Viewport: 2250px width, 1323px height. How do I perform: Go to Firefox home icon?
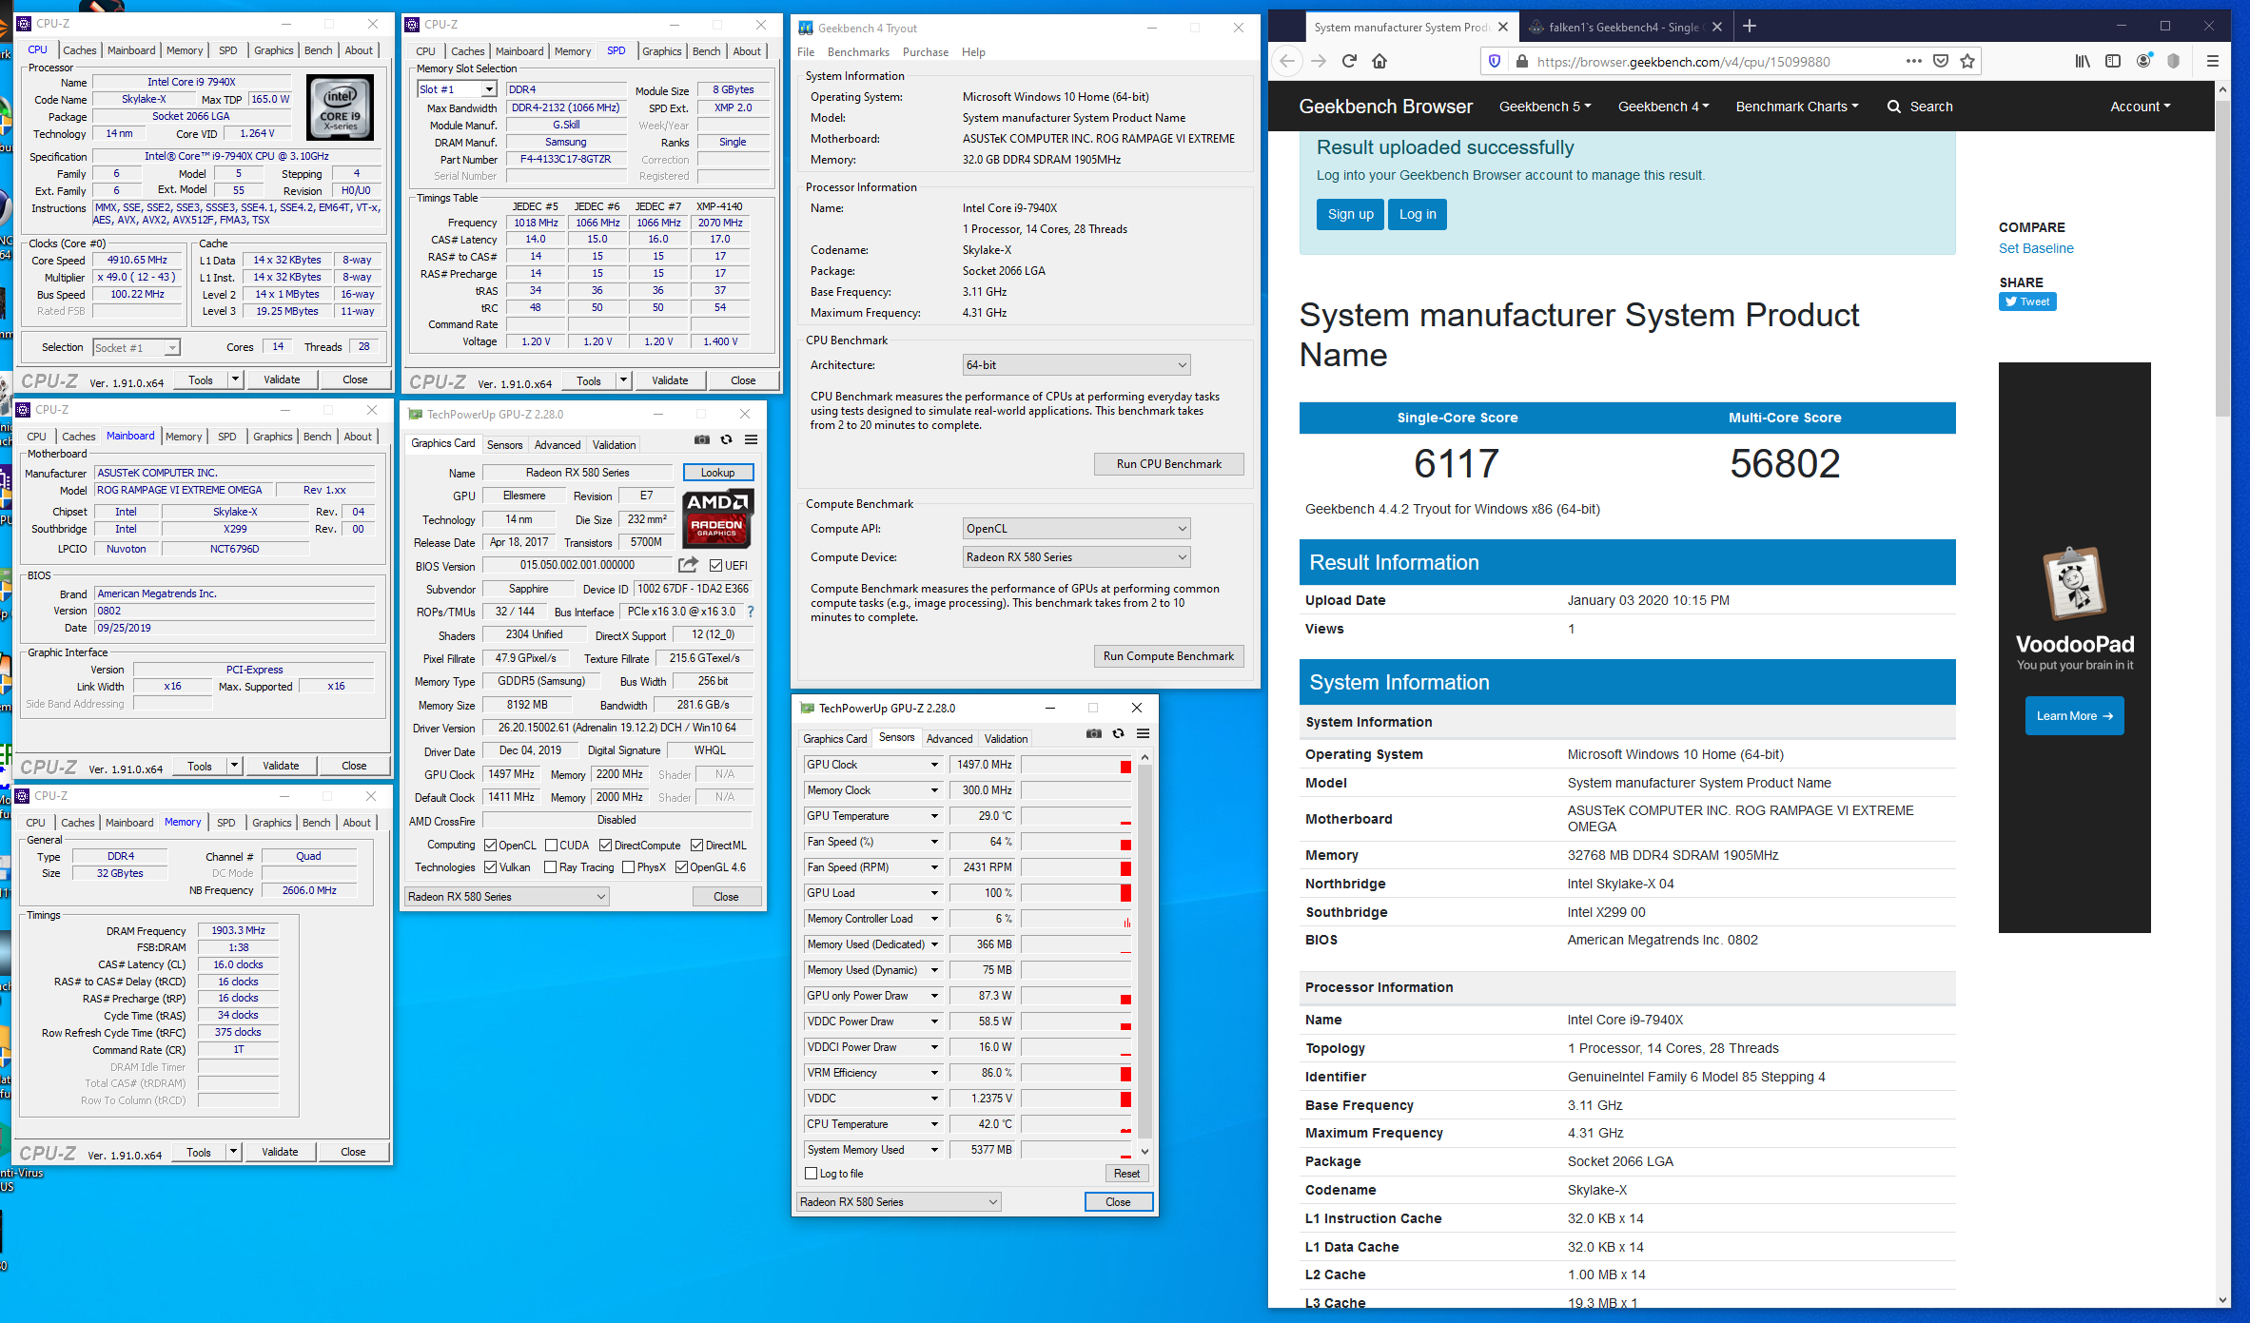coord(1379,61)
